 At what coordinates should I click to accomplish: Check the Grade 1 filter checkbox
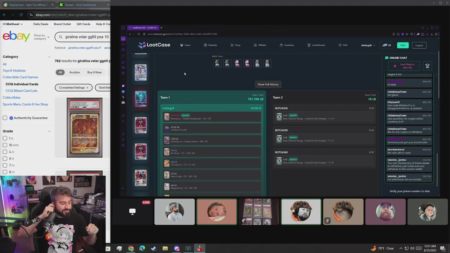5,138
